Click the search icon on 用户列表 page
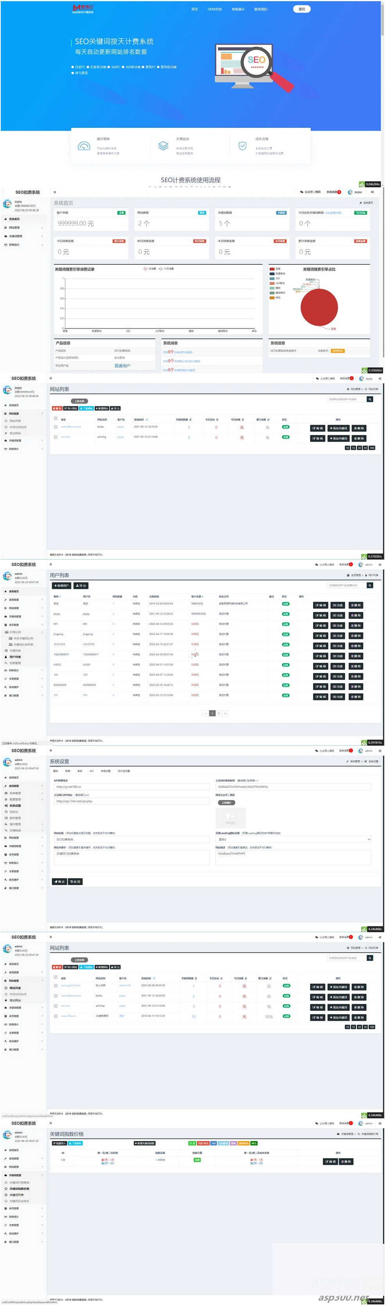 pos(370,585)
